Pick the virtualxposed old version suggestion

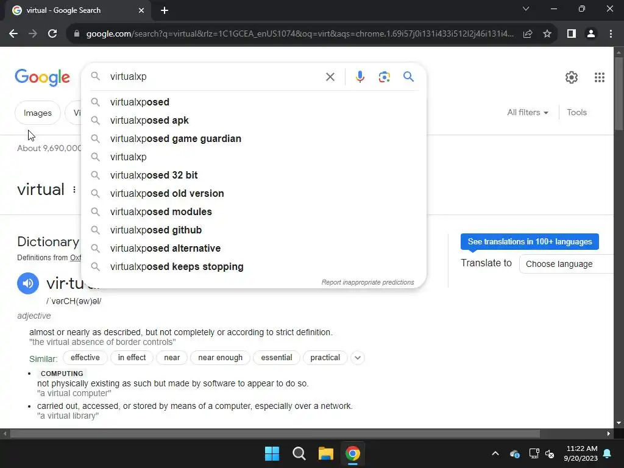253,194
